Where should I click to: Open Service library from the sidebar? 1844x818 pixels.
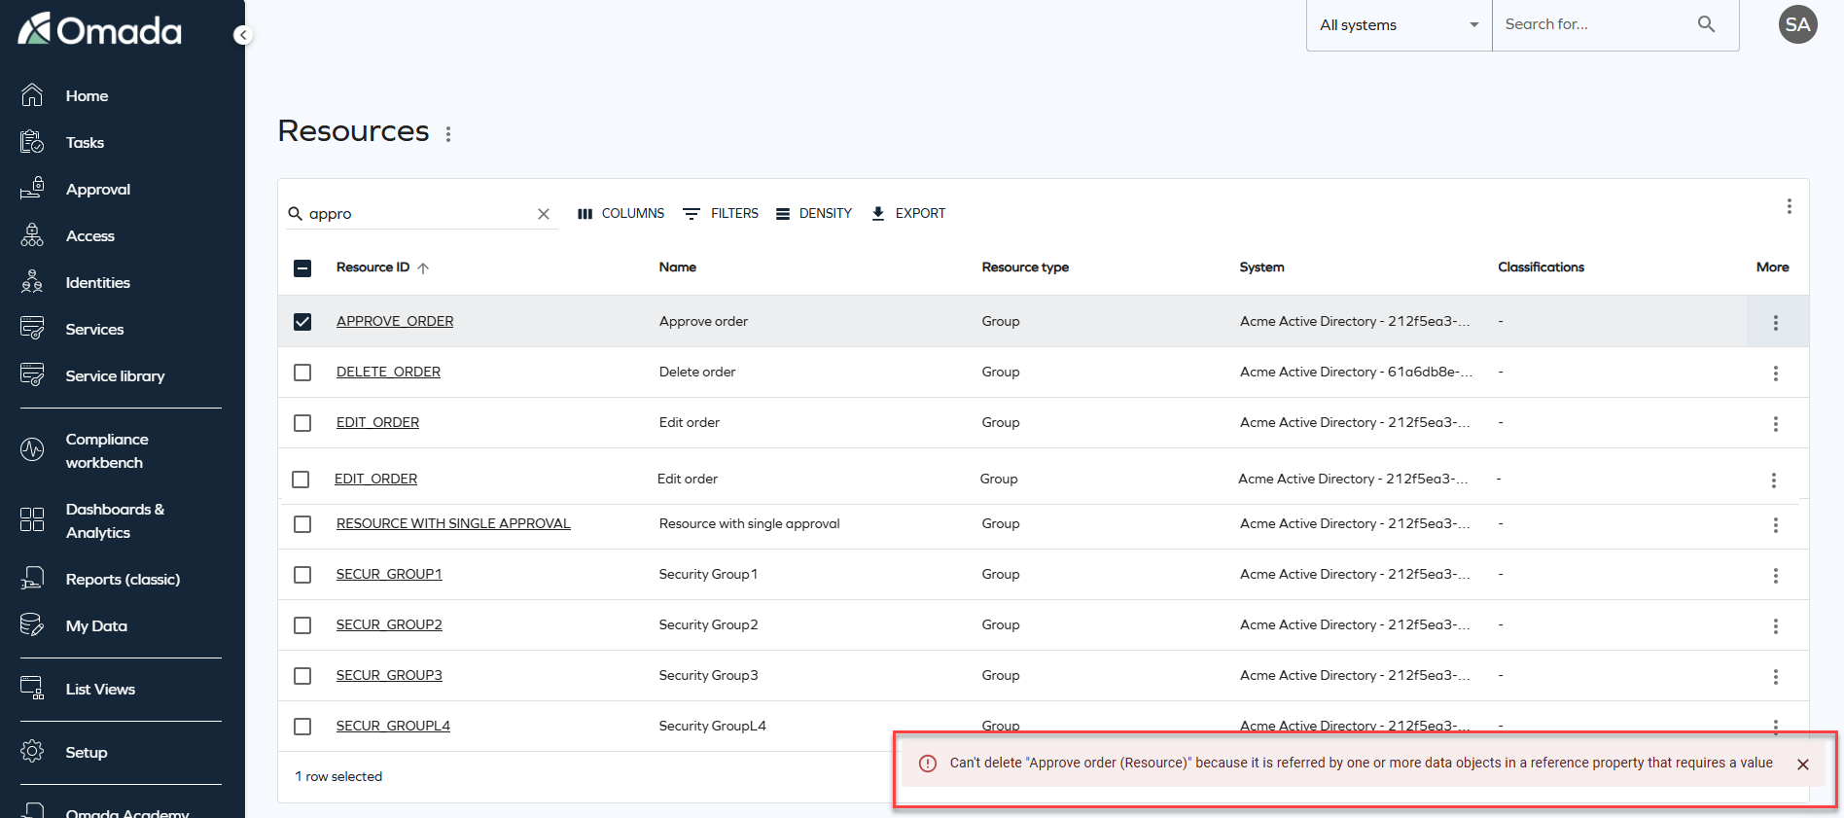[x=115, y=376]
